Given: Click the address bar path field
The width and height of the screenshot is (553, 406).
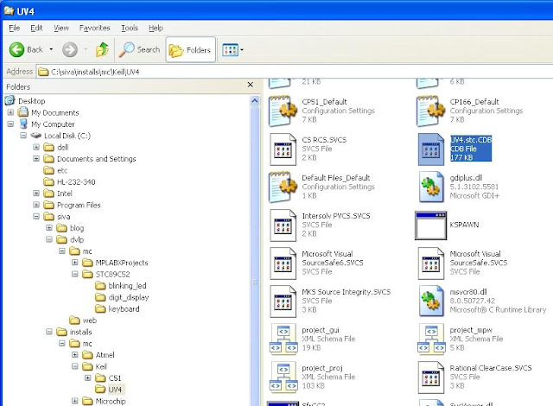Looking at the screenshot, I should click(x=295, y=72).
